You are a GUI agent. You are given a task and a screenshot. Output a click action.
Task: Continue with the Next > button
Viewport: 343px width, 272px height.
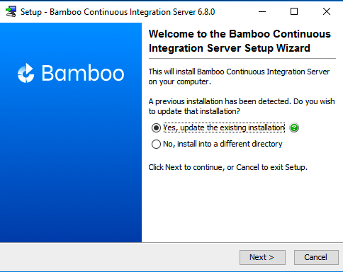point(262,257)
